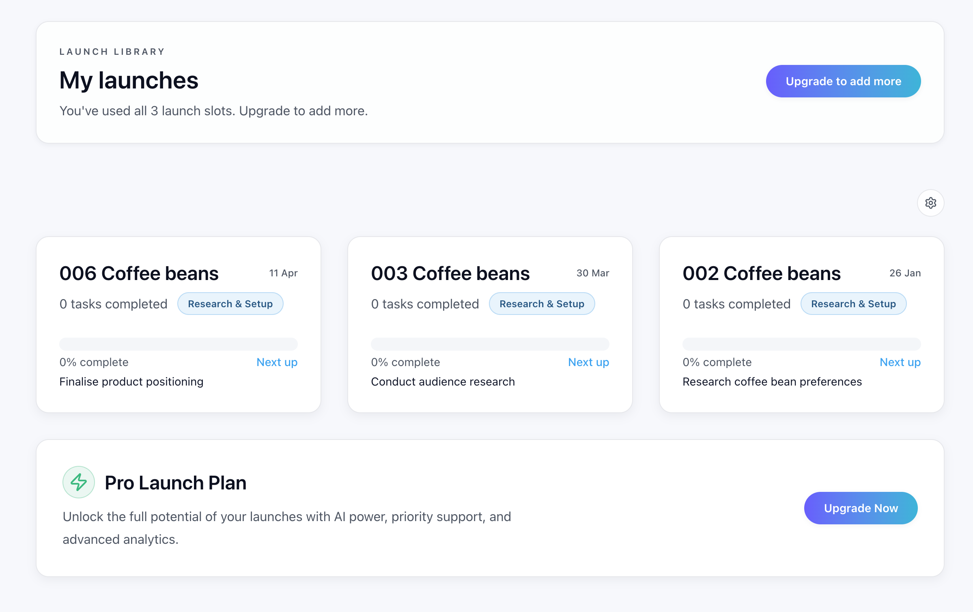Open the settings gear icon

coord(930,203)
